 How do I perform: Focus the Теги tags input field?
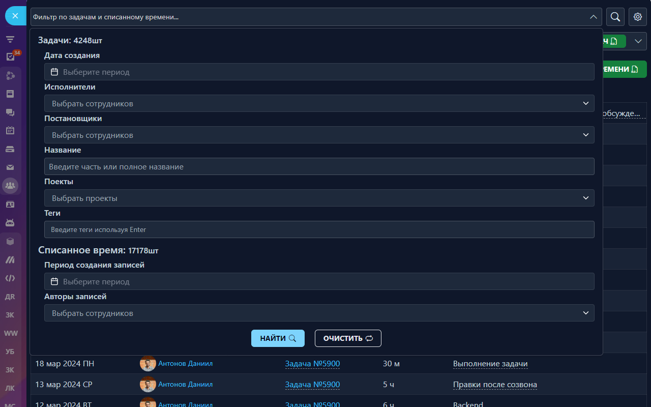(x=319, y=229)
